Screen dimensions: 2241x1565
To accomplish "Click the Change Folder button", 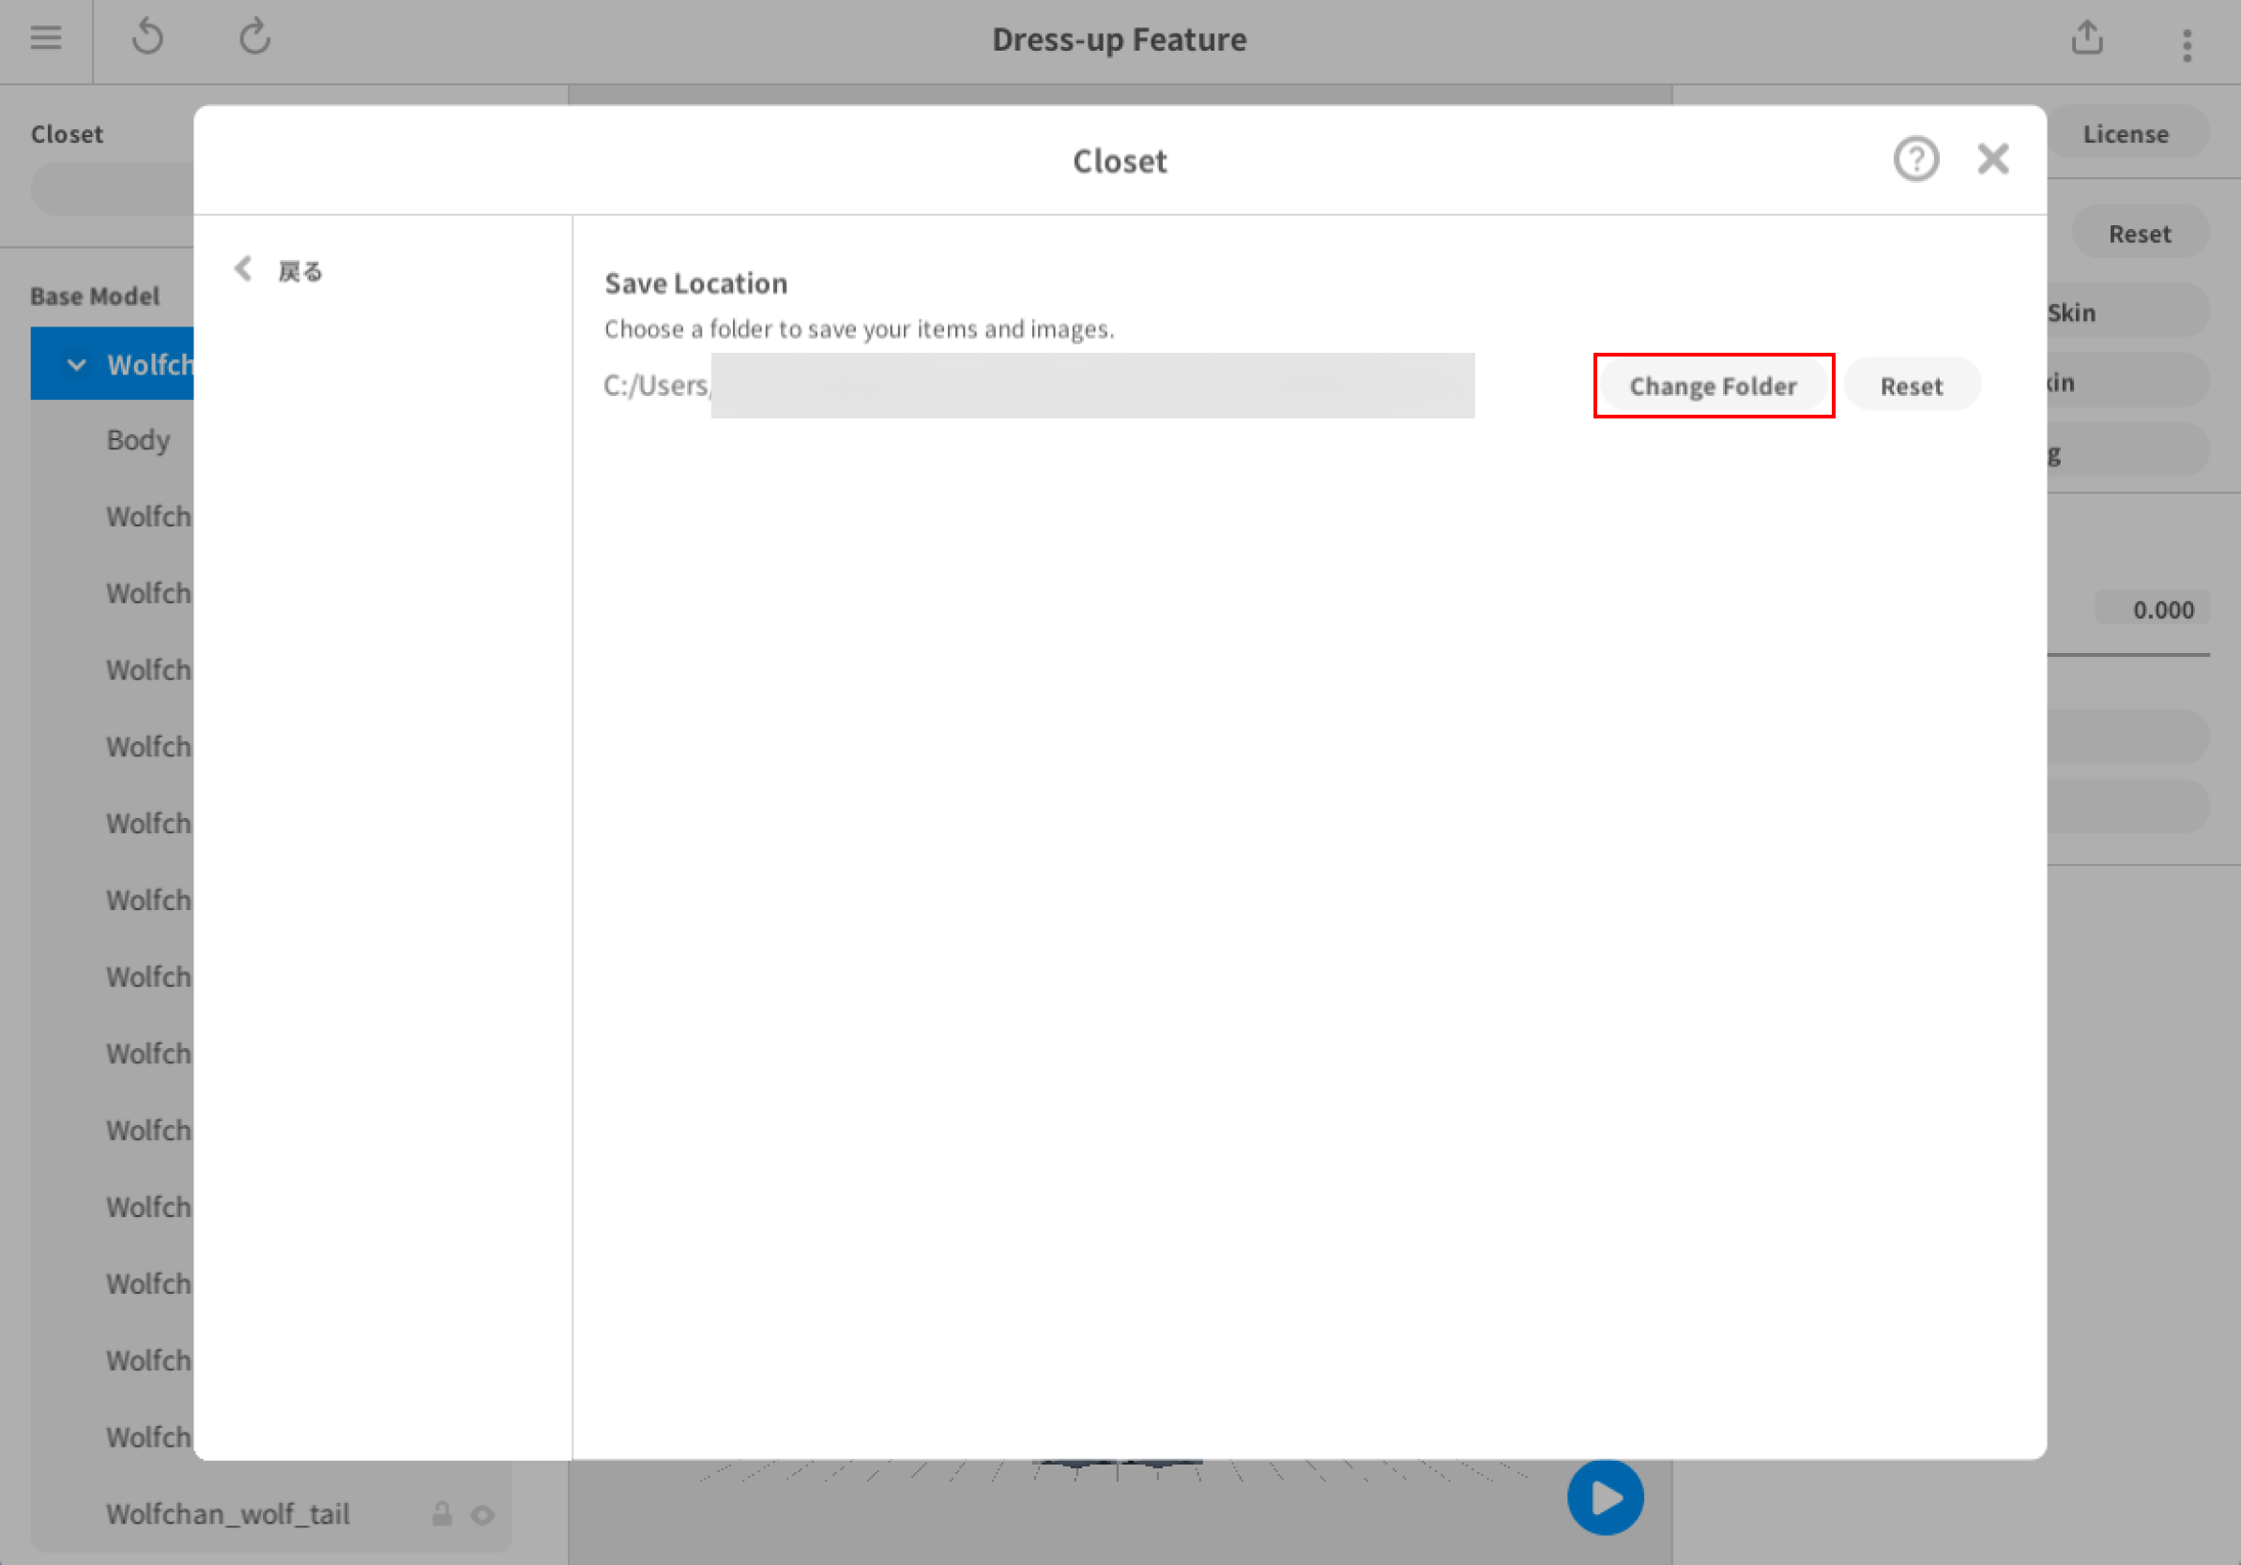I will [x=1713, y=386].
